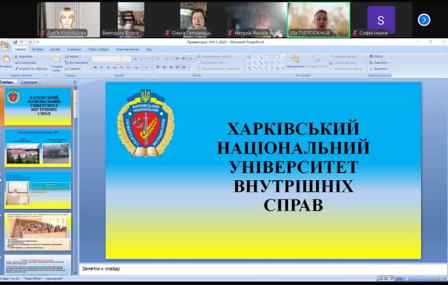Click the Format Painter (Формат по образцу) icon

[x=17, y=68]
